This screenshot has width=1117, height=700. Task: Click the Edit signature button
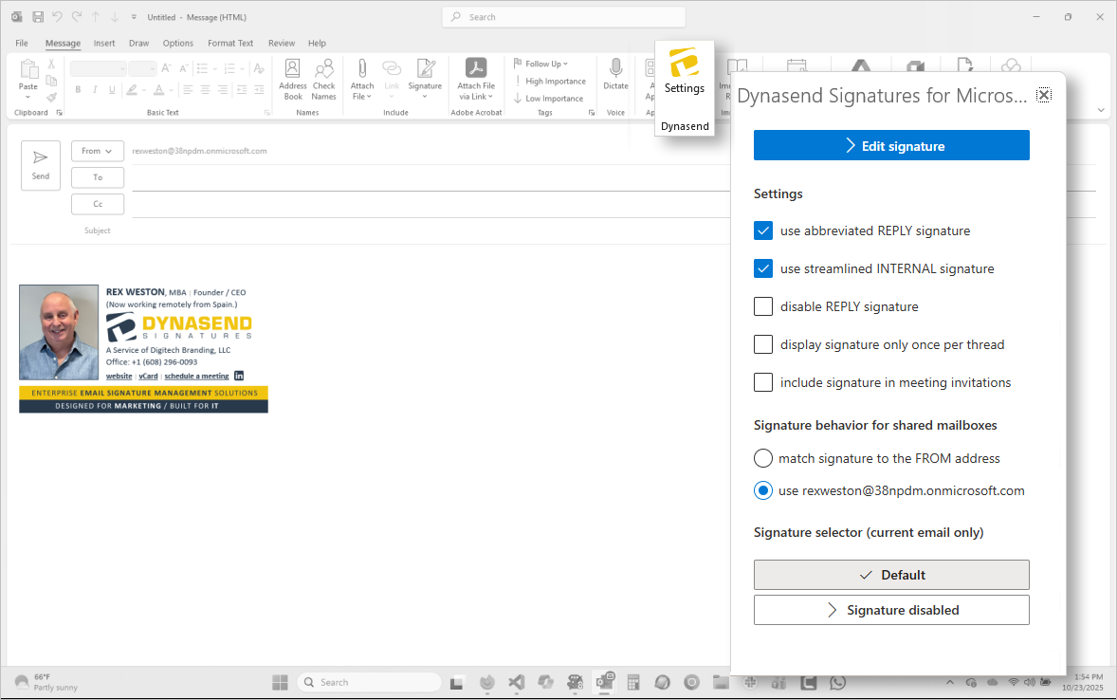tap(890, 145)
